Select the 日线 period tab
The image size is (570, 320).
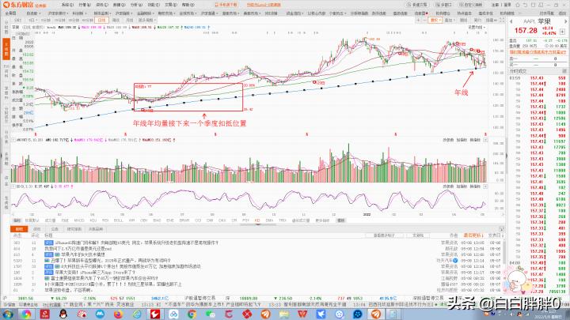pyautogui.click(x=102, y=20)
